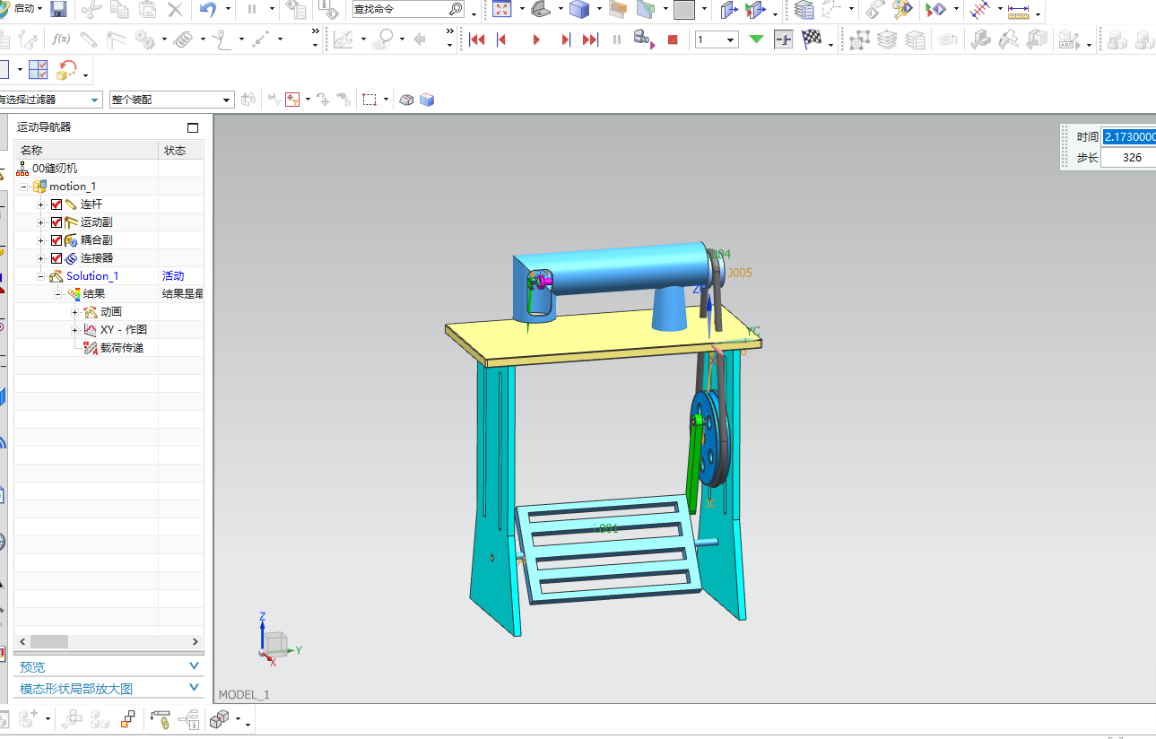Click the Edit object display palette icon
1156x739 pixels.
point(901,10)
